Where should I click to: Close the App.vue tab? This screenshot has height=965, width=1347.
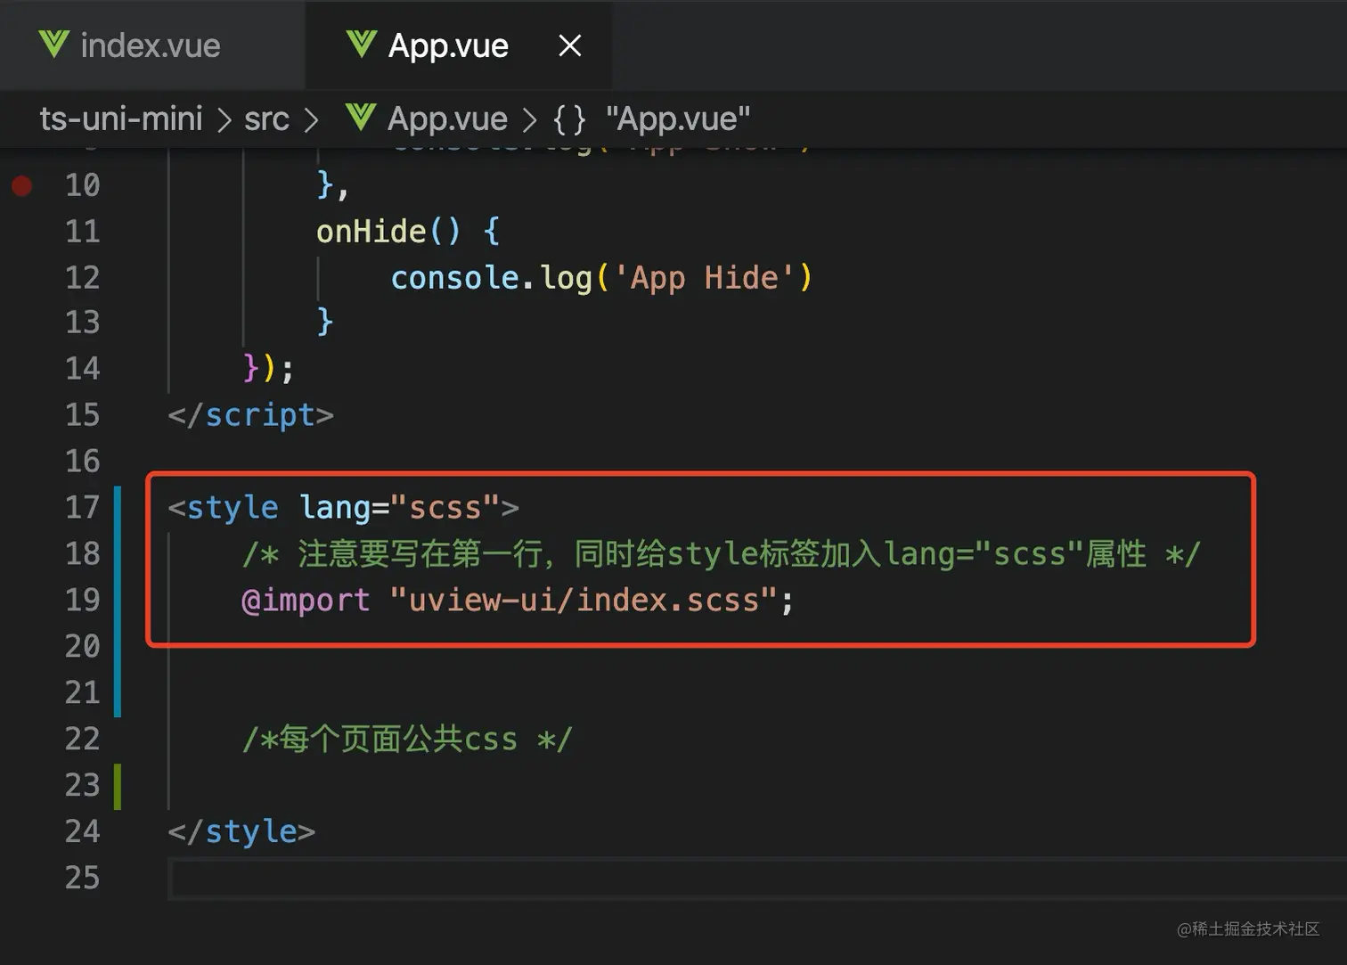[570, 45]
